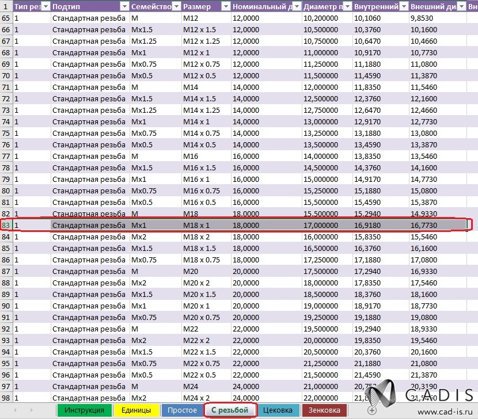Select the cell with 21,3870
The width and height of the screenshot is (478, 419).
pos(438,375)
